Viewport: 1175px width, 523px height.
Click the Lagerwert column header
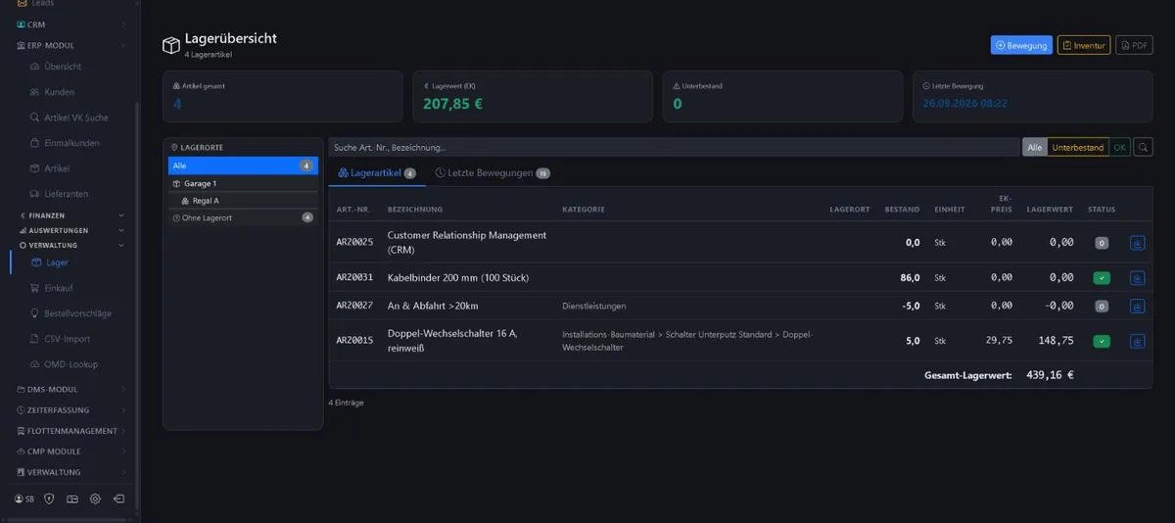[x=1050, y=209]
